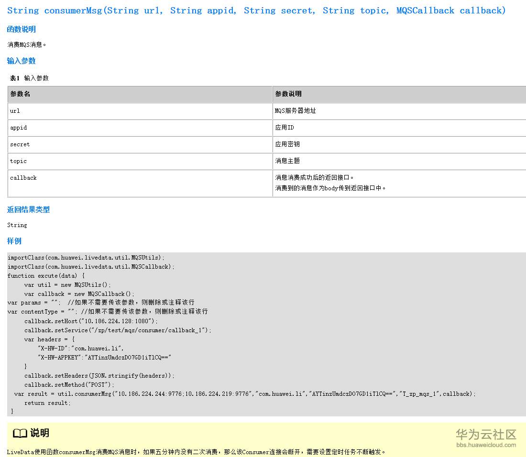Click the 应用密钥 description cell
Screen dimensions: 526x457
pyautogui.click(x=399, y=144)
